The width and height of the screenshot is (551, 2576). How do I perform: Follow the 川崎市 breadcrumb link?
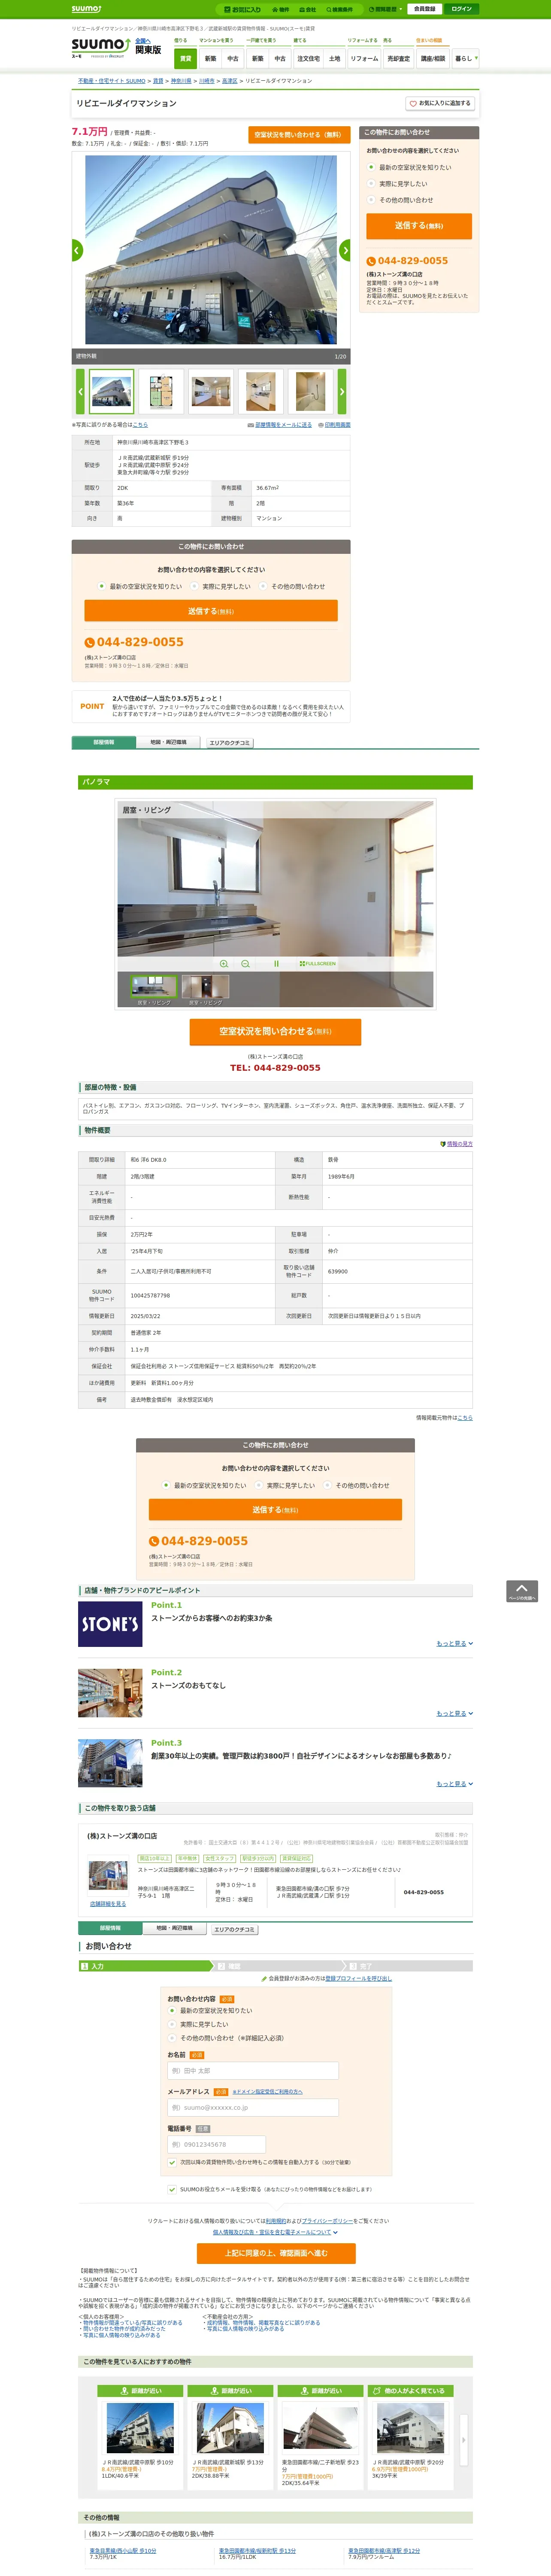[x=207, y=81]
